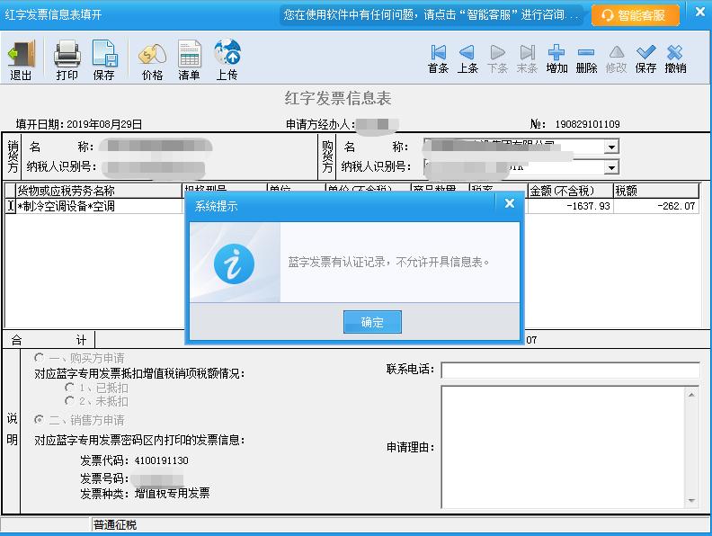
Task: Click 申请理由 scrollbar down arrow
Action: tap(691, 500)
